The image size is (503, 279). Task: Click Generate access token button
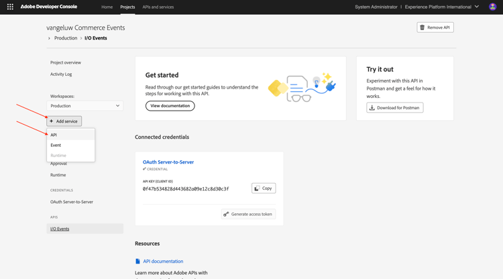[x=249, y=214]
